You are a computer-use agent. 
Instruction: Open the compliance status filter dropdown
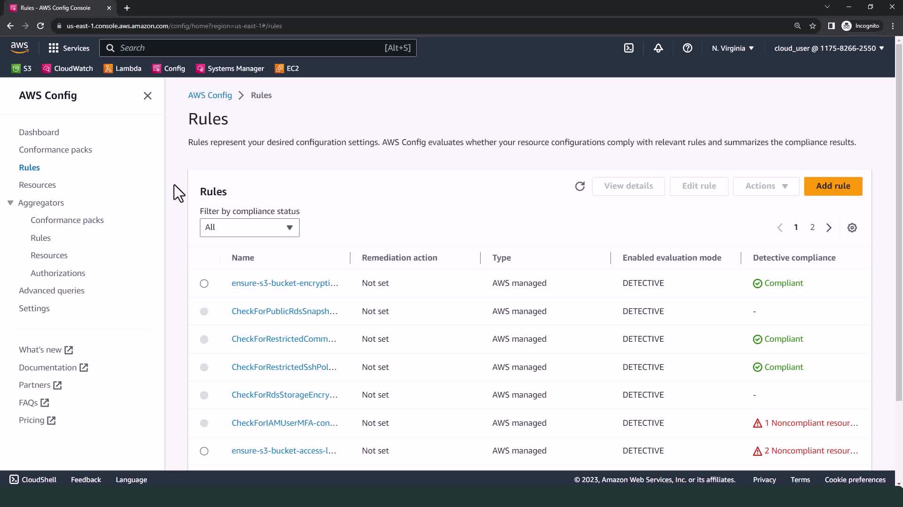click(249, 228)
